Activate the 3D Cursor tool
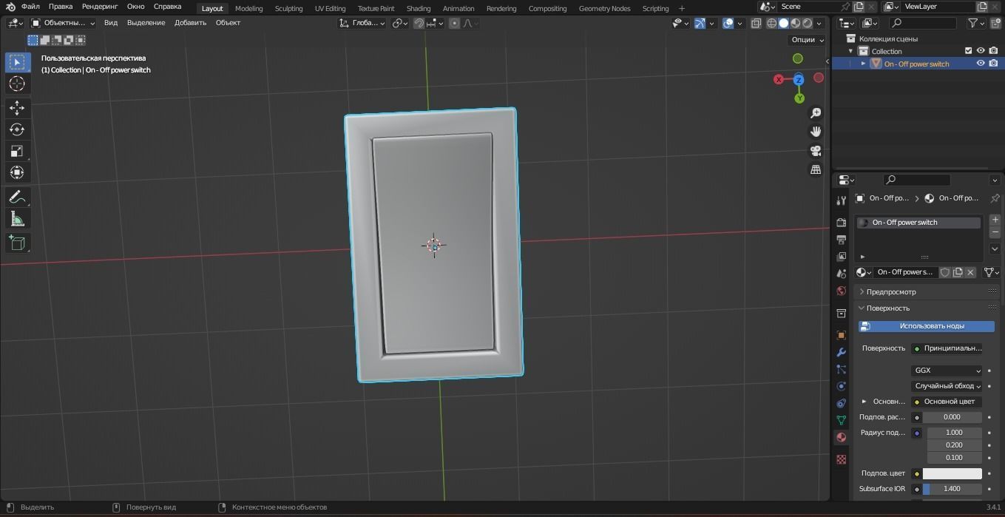The width and height of the screenshot is (1005, 517). 17,84
